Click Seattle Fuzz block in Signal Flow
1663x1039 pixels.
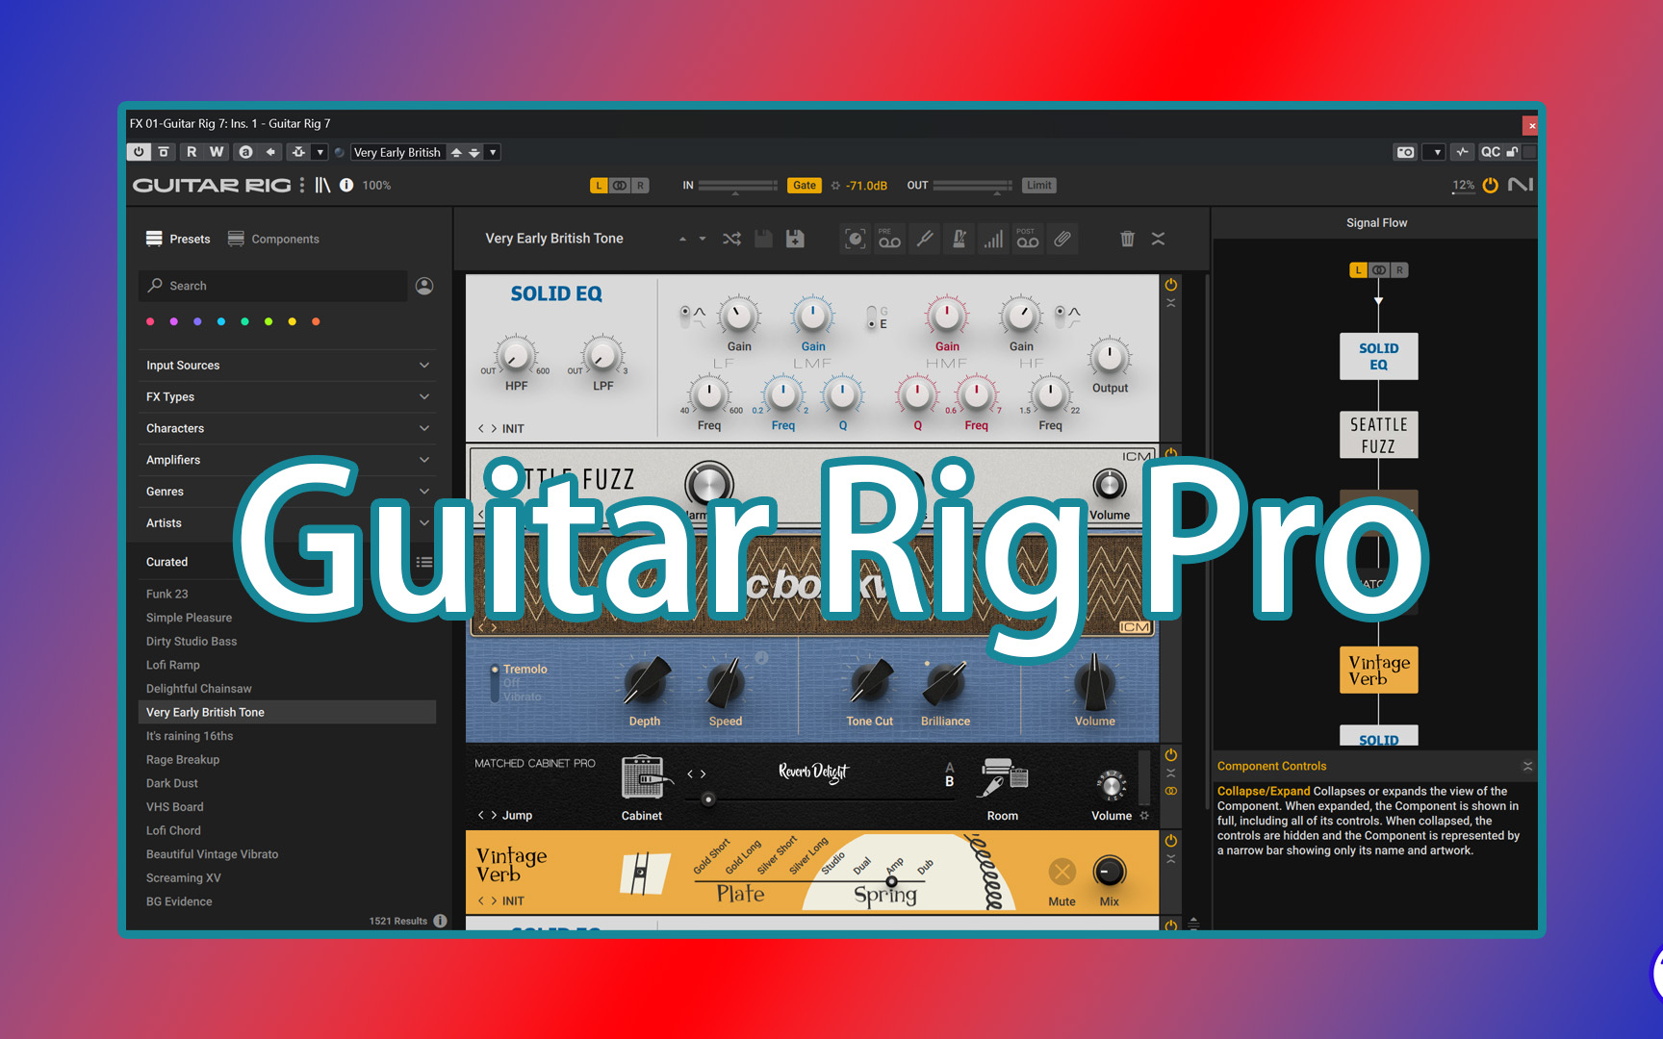click(x=1379, y=435)
